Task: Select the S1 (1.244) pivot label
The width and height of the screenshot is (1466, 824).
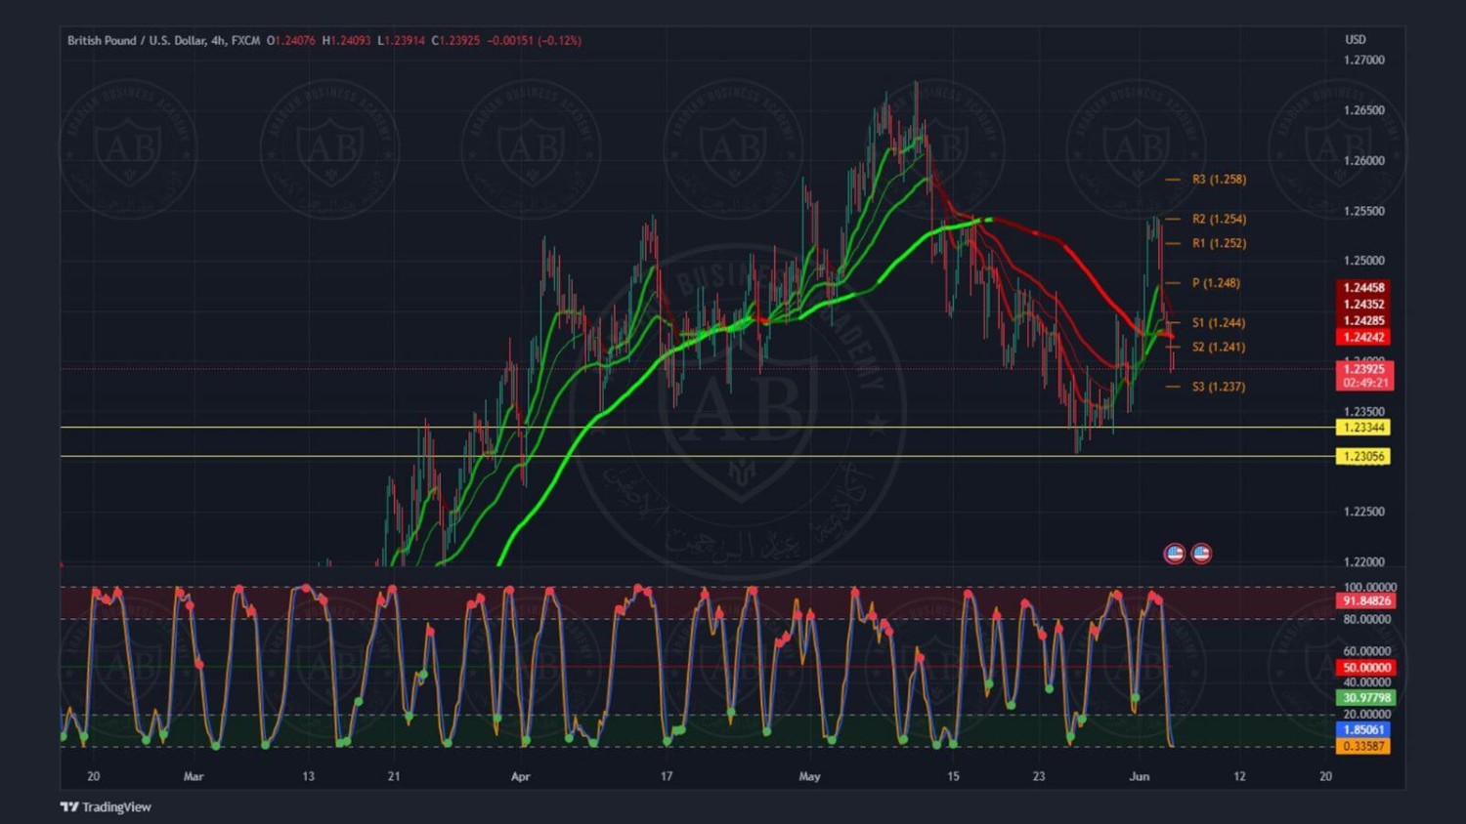Action: (1219, 322)
